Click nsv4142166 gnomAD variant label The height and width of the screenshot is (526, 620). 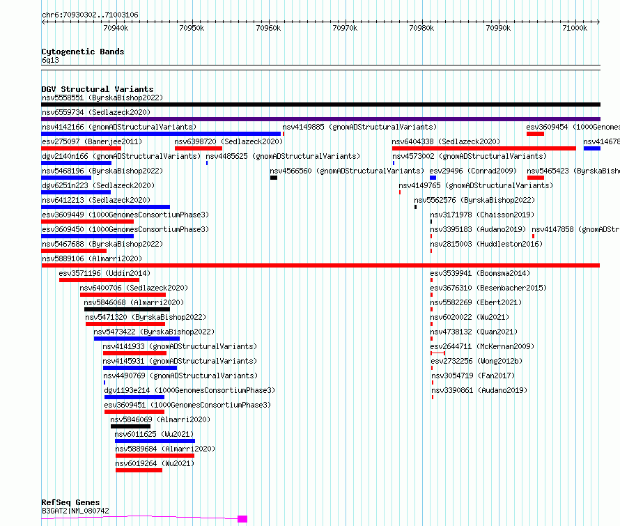[x=119, y=127]
